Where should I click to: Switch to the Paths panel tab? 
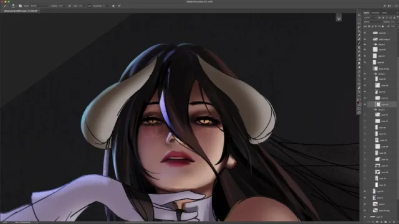click(x=384, y=12)
